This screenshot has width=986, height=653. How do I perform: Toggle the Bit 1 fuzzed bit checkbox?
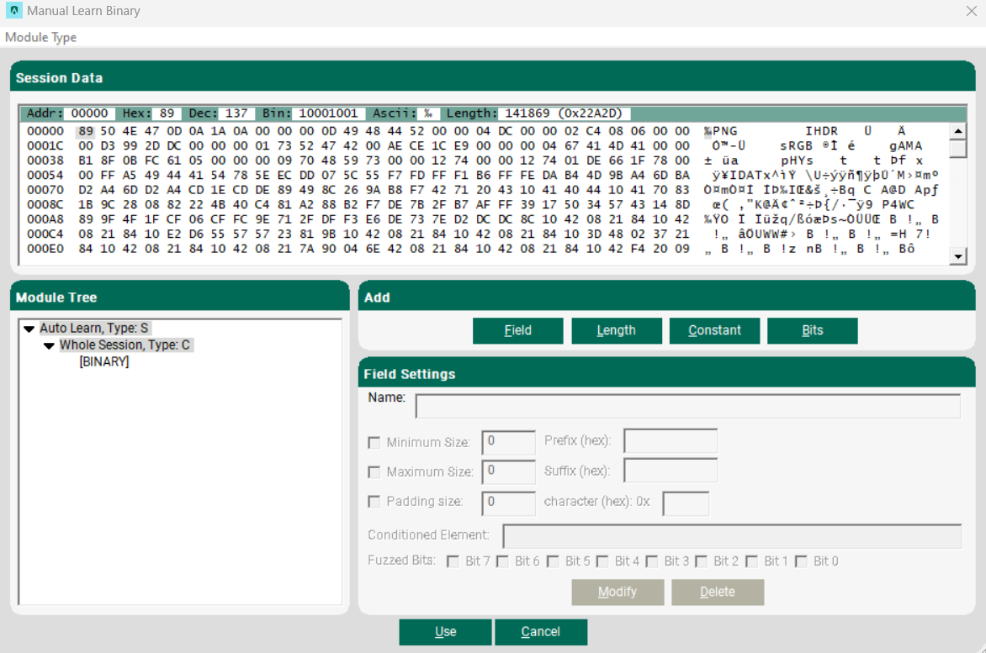pyautogui.click(x=751, y=561)
